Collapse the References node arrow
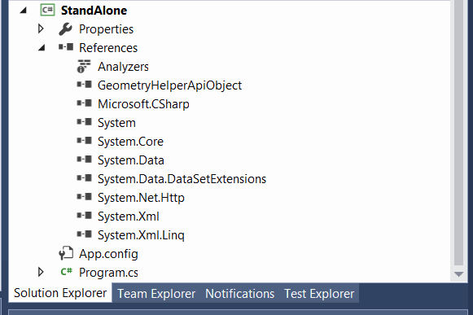 [42, 48]
